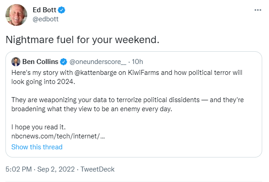This screenshot has height=182, width=269.
Task: Open the three-dot more options menu
Action: tap(258, 10)
